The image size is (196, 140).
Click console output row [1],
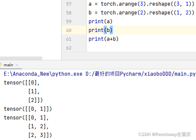pos(34,92)
